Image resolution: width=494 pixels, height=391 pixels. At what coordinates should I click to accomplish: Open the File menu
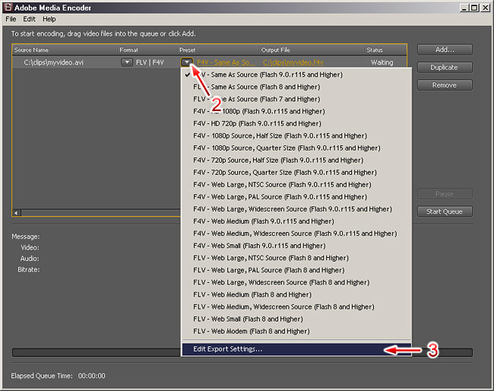(11, 19)
